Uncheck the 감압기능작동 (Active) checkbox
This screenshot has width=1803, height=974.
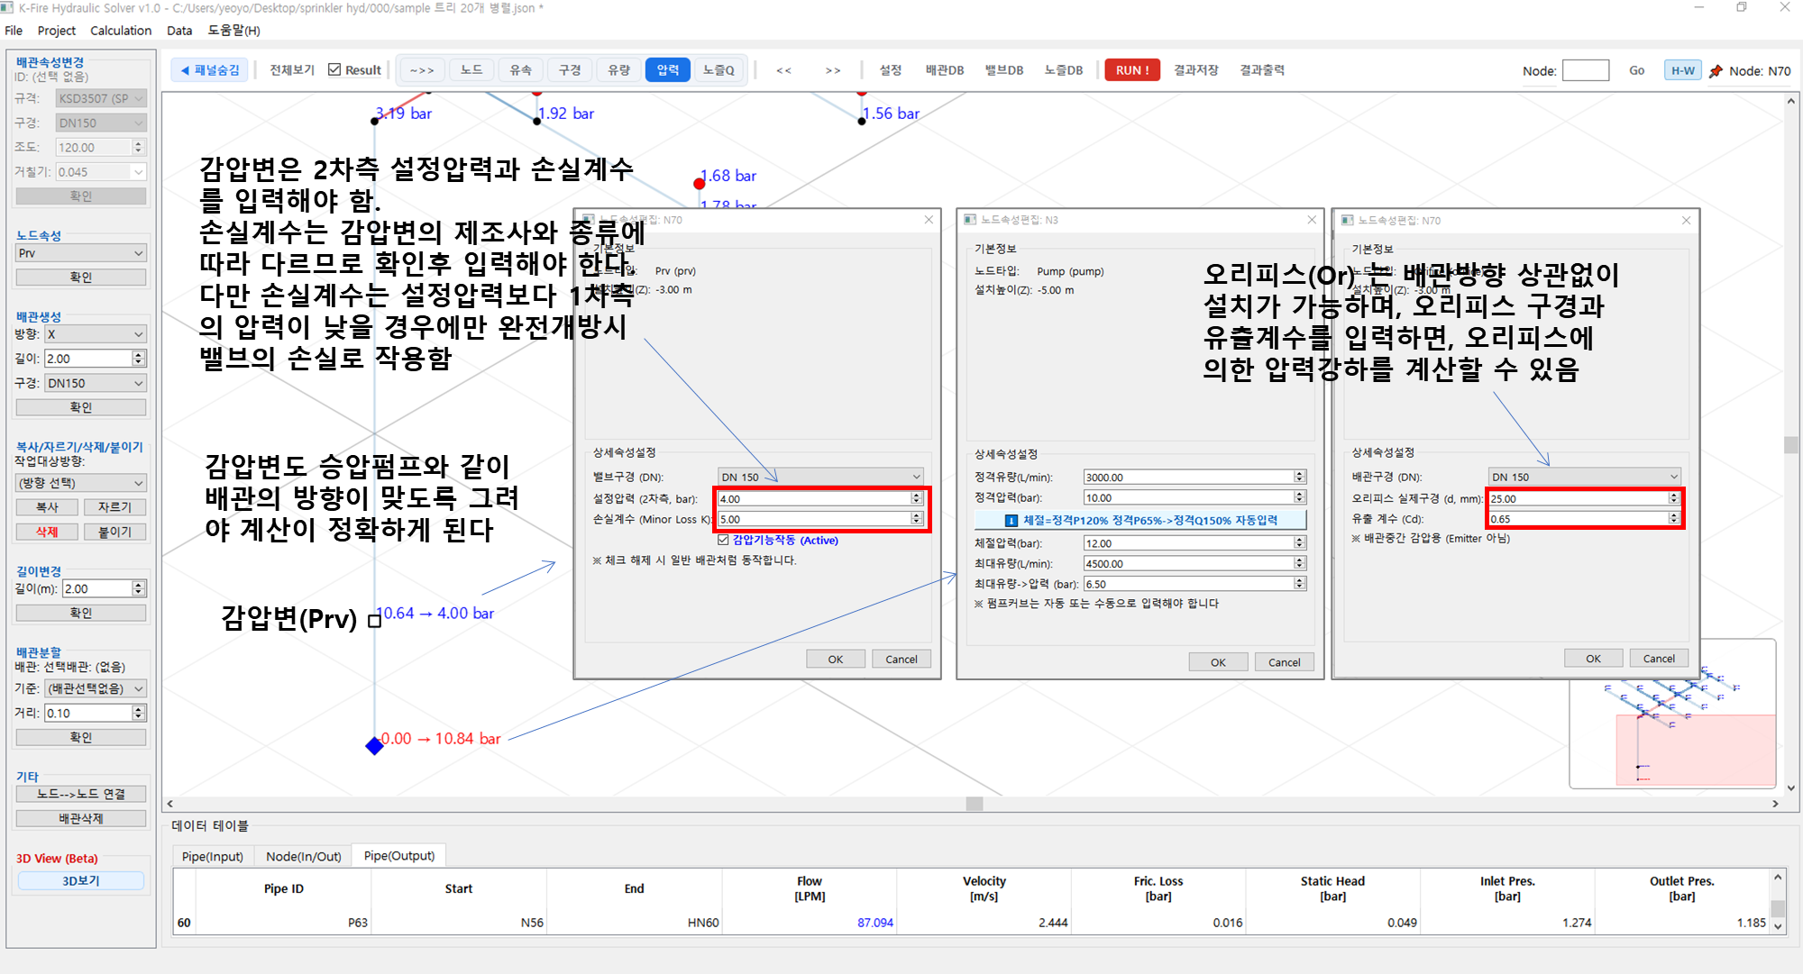[x=723, y=540]
